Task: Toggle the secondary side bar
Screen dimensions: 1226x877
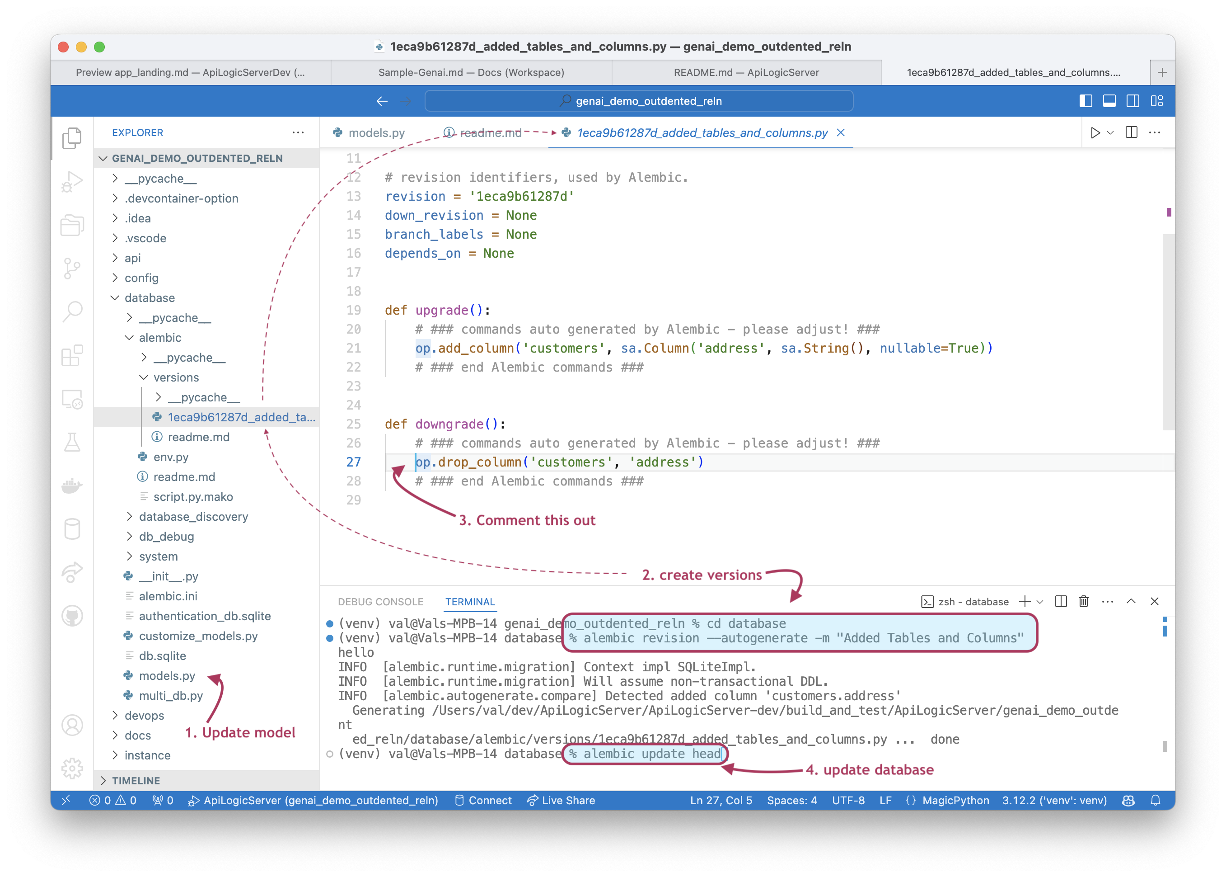Action: pyautogui.click(x=1132, y=101)
